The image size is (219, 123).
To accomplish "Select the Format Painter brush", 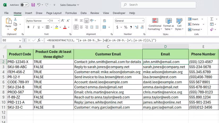I will (x=15, y=29).
